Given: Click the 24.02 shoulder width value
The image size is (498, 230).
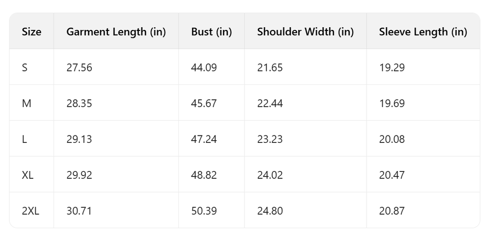Looking at the screenshot, I should pos(270,175).
